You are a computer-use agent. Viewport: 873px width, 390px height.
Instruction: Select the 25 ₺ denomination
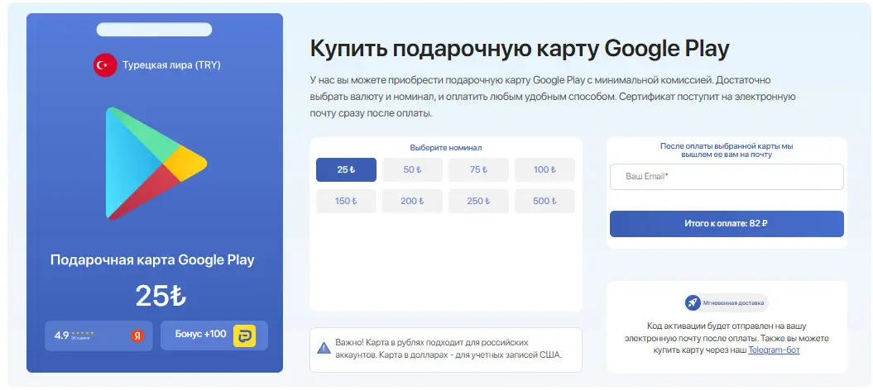(346, 170)
